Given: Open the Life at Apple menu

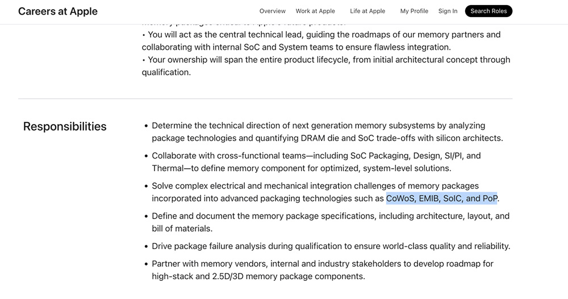Looking at the screenshot, I should click(367, 11).
